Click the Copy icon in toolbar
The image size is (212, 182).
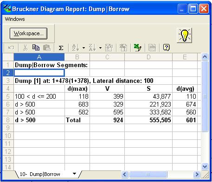click(36, 48)
